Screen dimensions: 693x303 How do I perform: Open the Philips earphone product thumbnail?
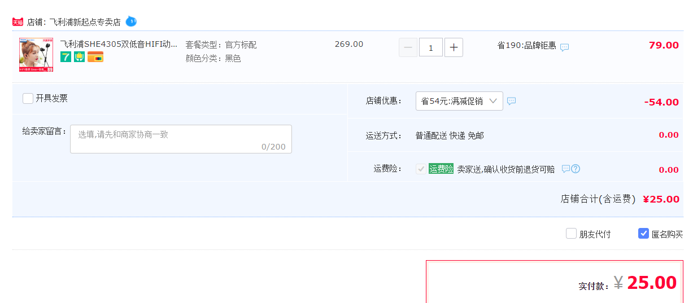coord(36,55)
